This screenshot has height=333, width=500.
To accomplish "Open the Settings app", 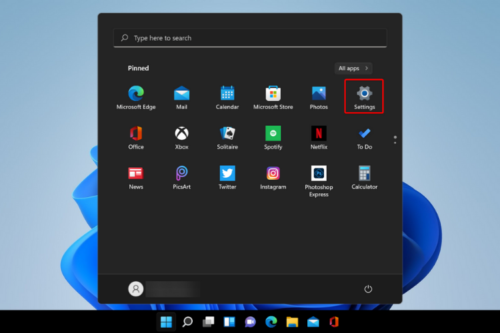I will pos(364,97).
